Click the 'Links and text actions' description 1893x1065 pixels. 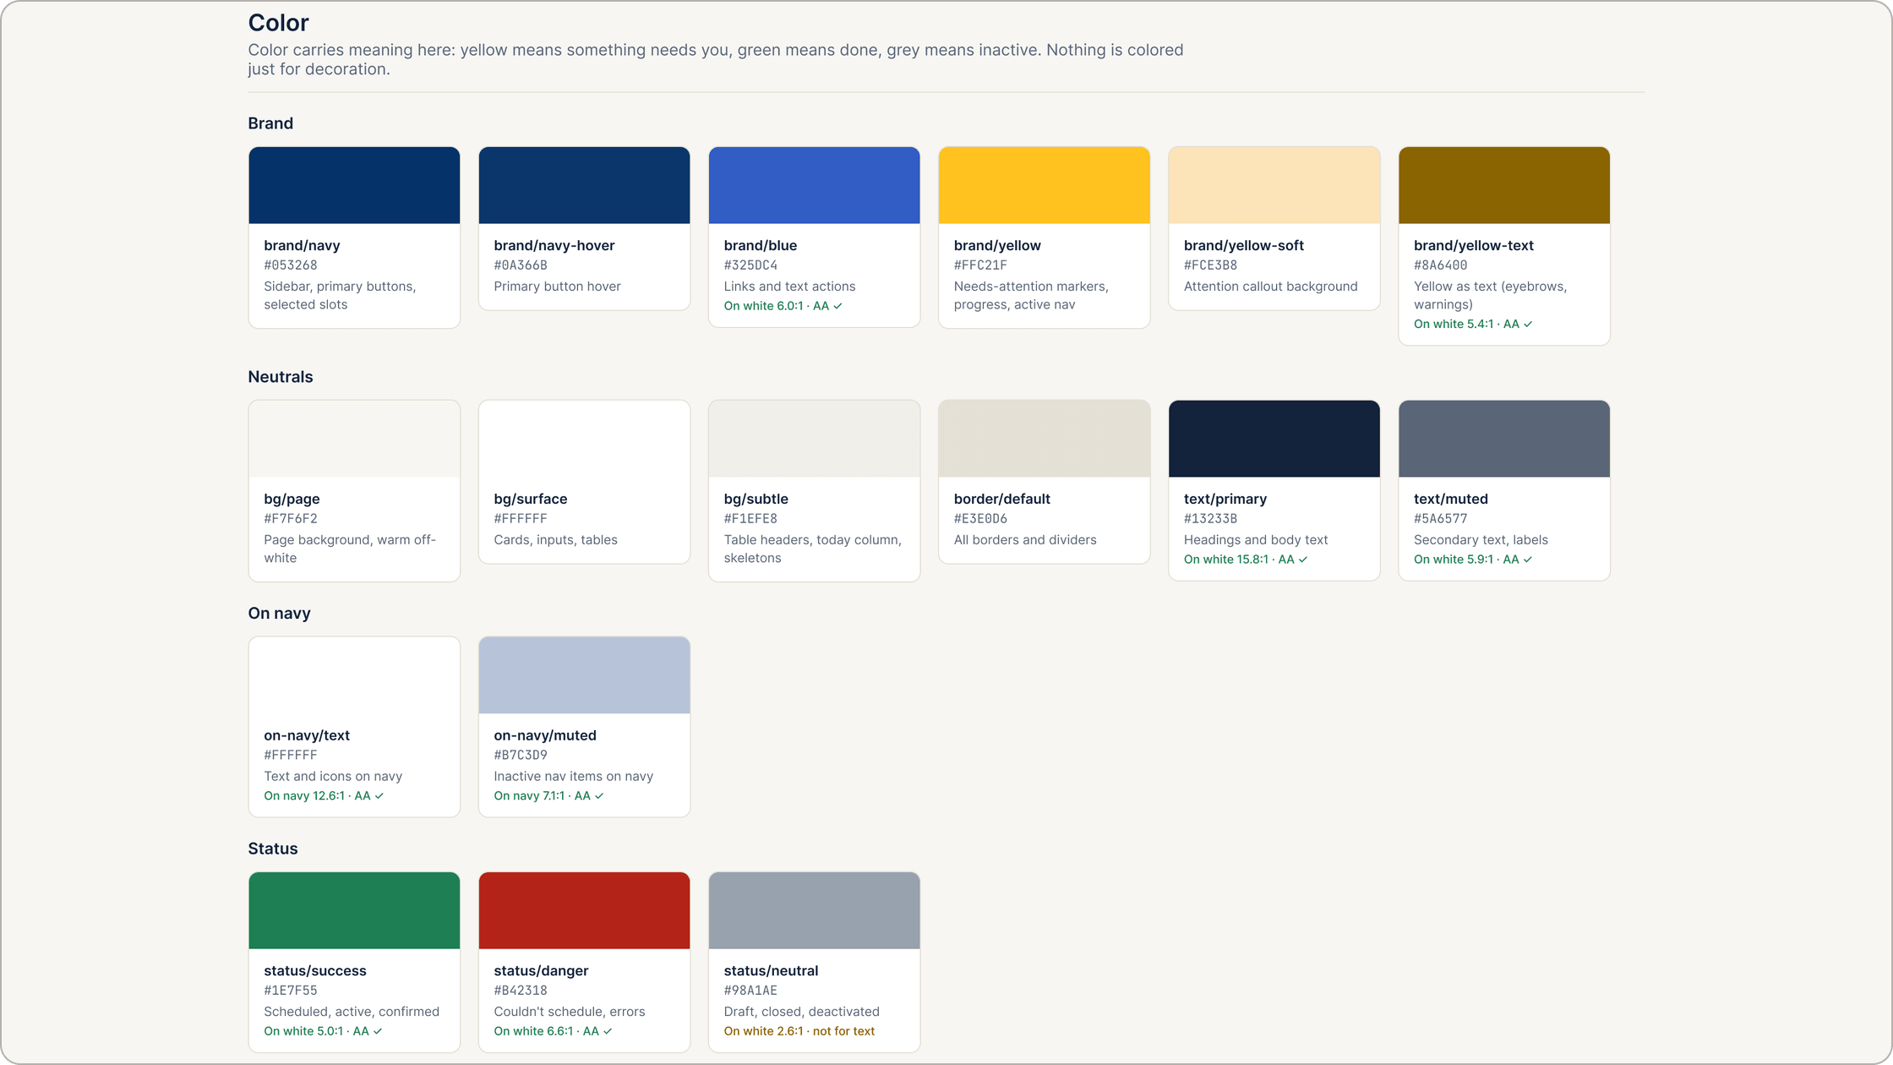pos(789,287)
